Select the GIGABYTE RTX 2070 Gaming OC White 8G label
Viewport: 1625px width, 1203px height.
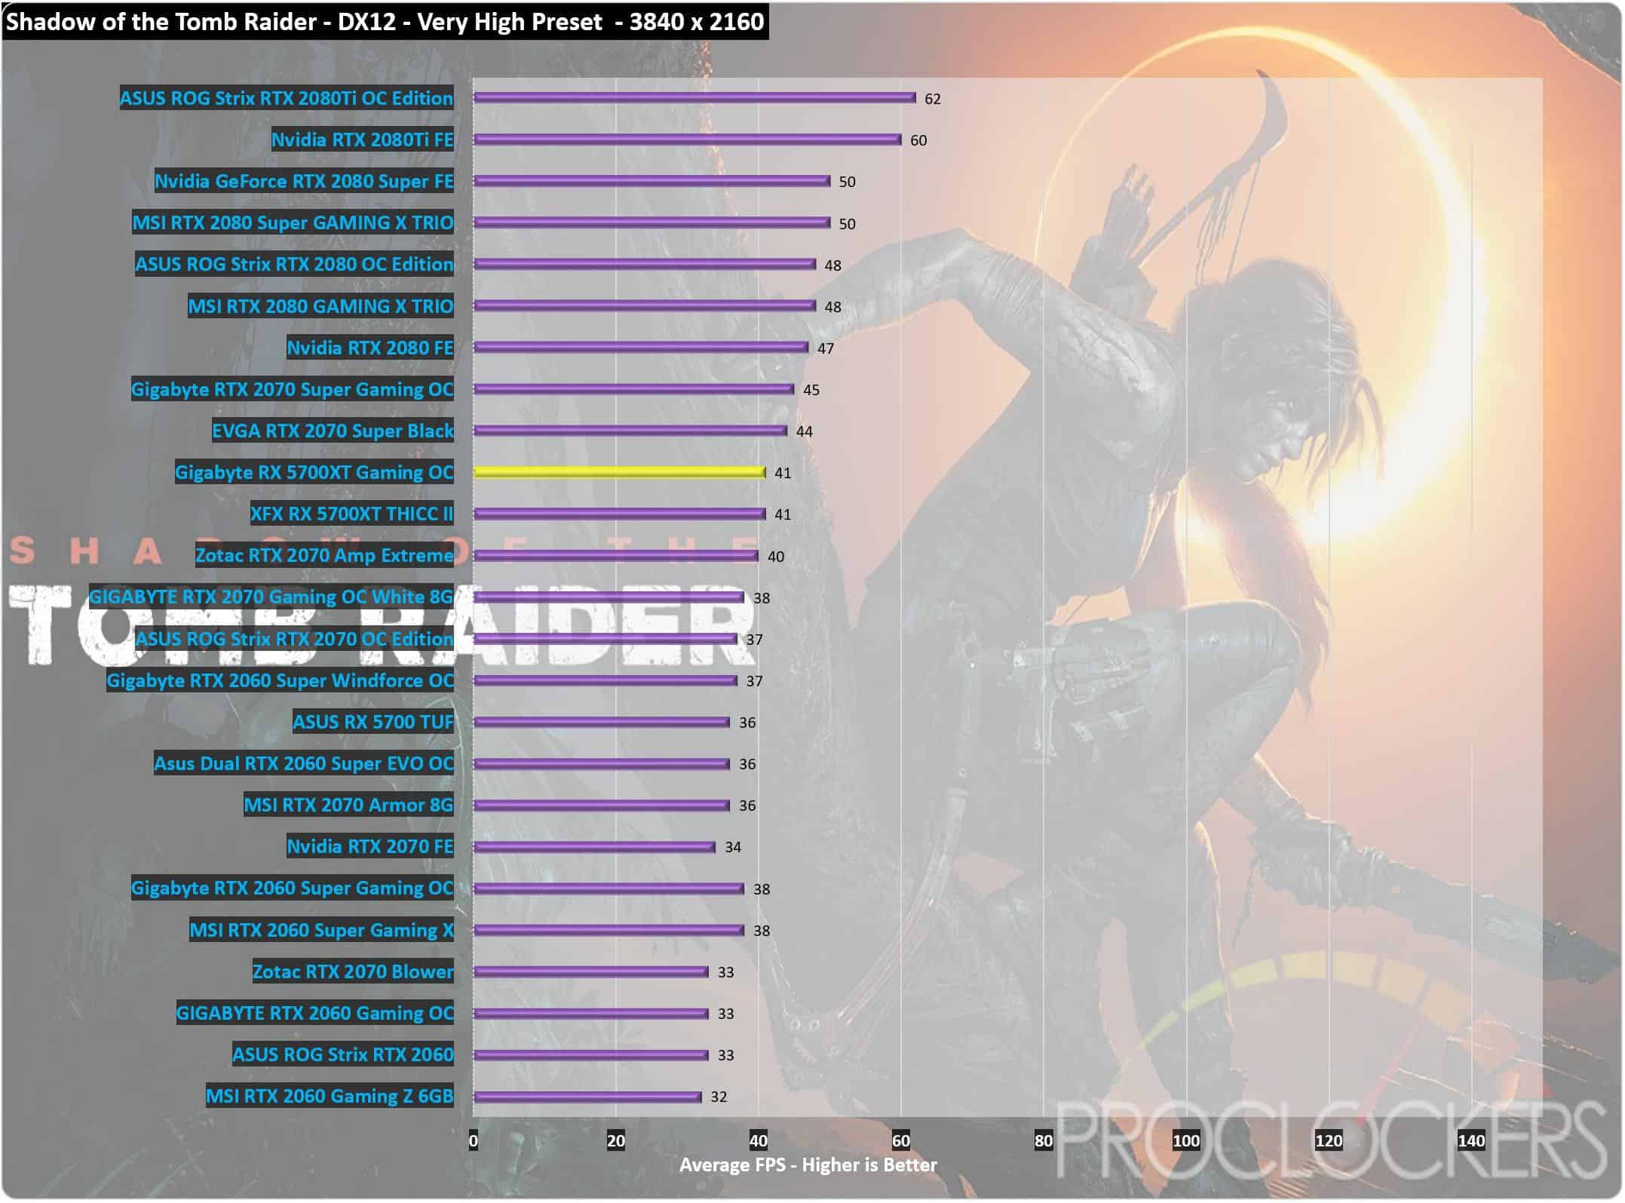pos(271,597)
